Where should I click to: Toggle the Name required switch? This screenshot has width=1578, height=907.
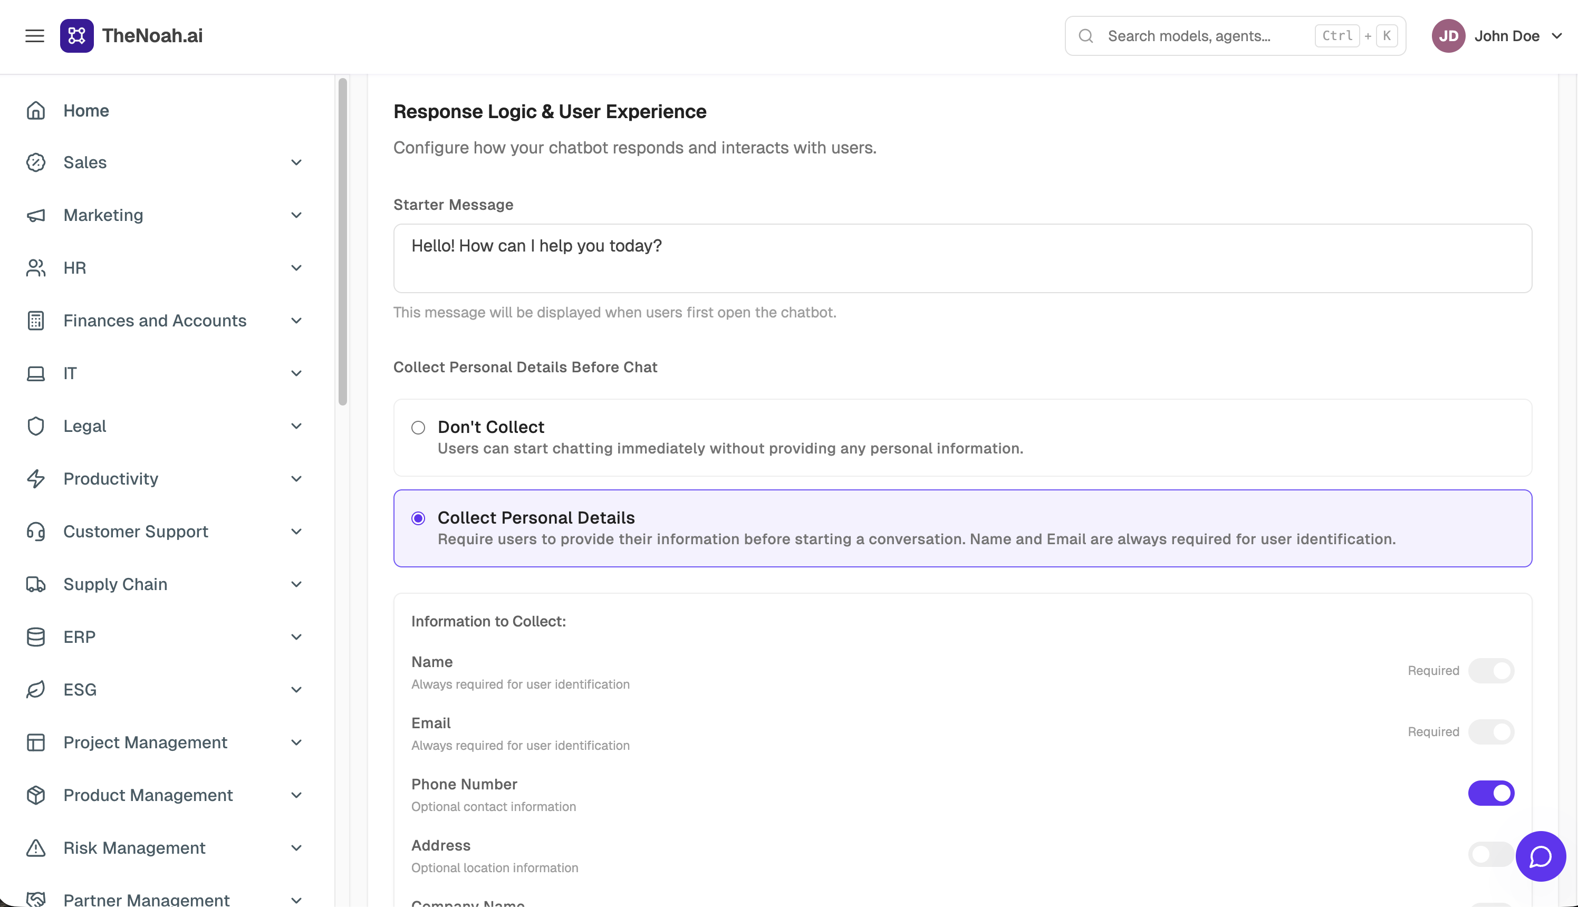[x=1492, y=671]
